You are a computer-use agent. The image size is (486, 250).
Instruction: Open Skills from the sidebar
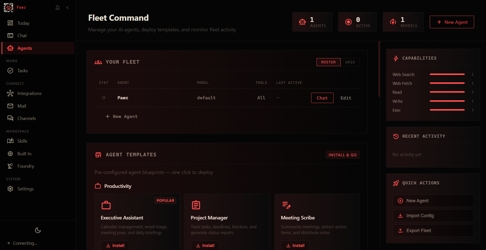click(10, 141)
